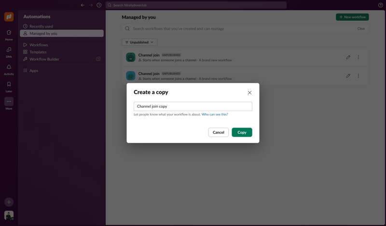Viewport: 386px width, 226px height.
Task: Click the Search Nicelydoneclub bar
Action: 196,5
